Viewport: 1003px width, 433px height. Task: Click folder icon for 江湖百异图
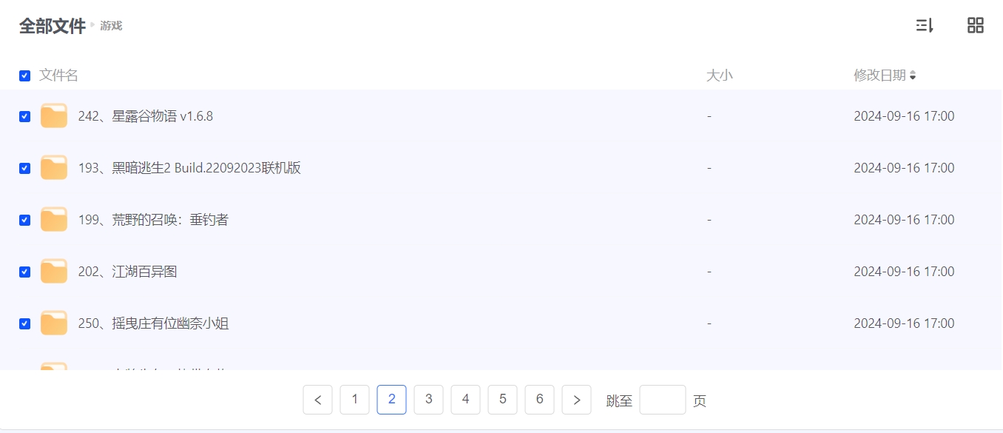click(54, 272)
